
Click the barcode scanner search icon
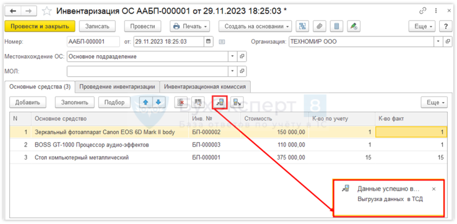[x=198, y=102]
